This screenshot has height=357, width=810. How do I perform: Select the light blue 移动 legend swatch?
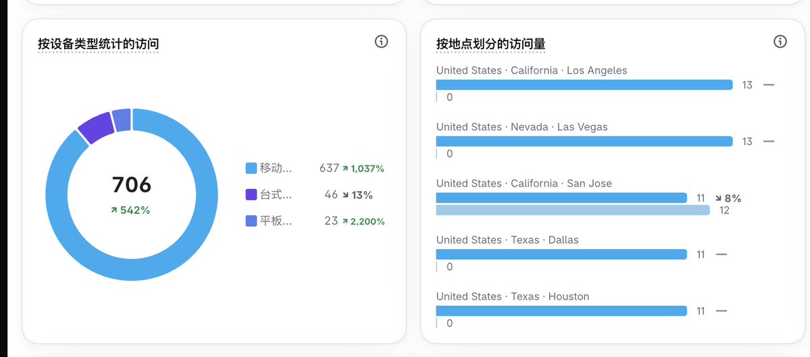tap(251, 168)
